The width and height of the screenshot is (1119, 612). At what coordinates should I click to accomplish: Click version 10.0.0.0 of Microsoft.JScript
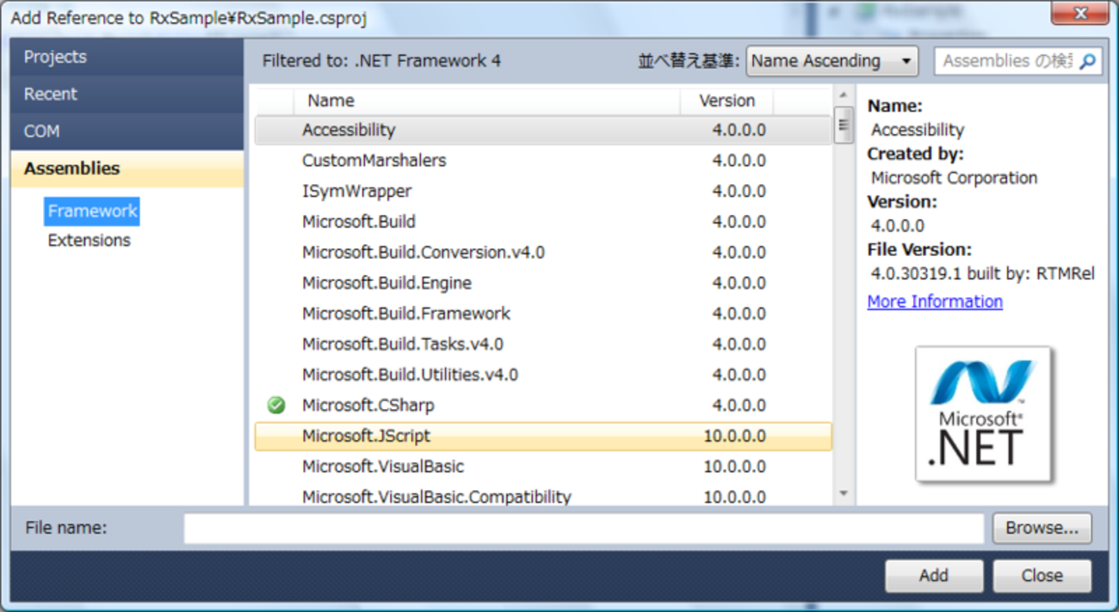click(x=734, y=437)
